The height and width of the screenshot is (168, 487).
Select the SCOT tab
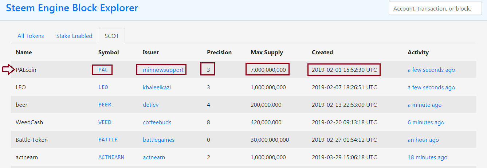pos(112,36)
